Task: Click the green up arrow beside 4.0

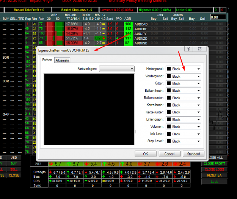Action: coord(122,164)
